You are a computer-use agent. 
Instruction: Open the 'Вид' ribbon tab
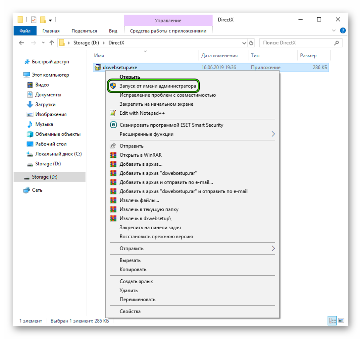pos(113,31)
